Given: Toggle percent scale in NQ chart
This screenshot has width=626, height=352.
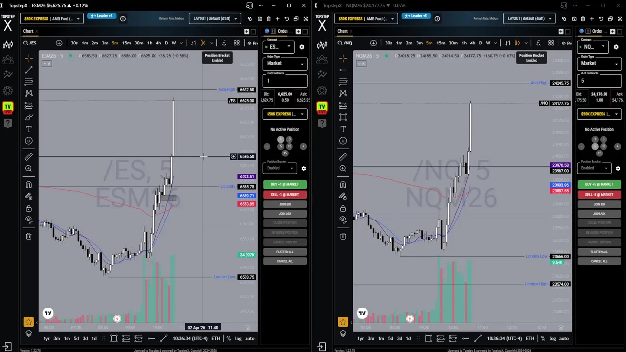Looking at the screenshot, I should click(x=543, y=338).
